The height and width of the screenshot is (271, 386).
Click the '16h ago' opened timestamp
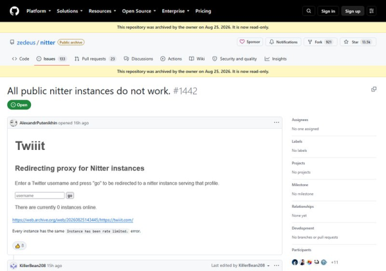pyautogui.click(x=81, y=123)
